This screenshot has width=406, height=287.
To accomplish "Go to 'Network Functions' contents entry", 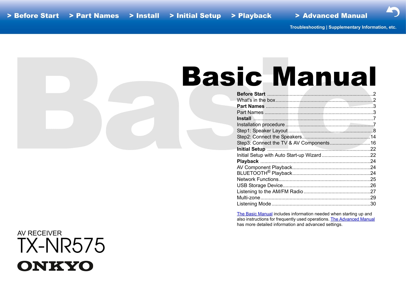I will [258, 179].
